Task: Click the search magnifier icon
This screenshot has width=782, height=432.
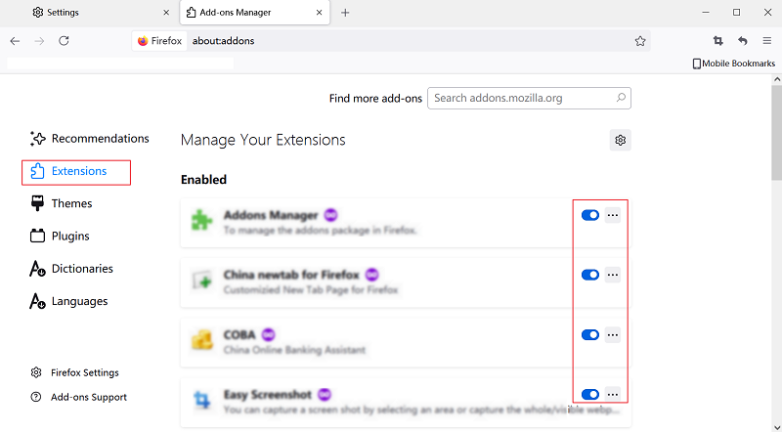Action: click(x=621, y=98)
